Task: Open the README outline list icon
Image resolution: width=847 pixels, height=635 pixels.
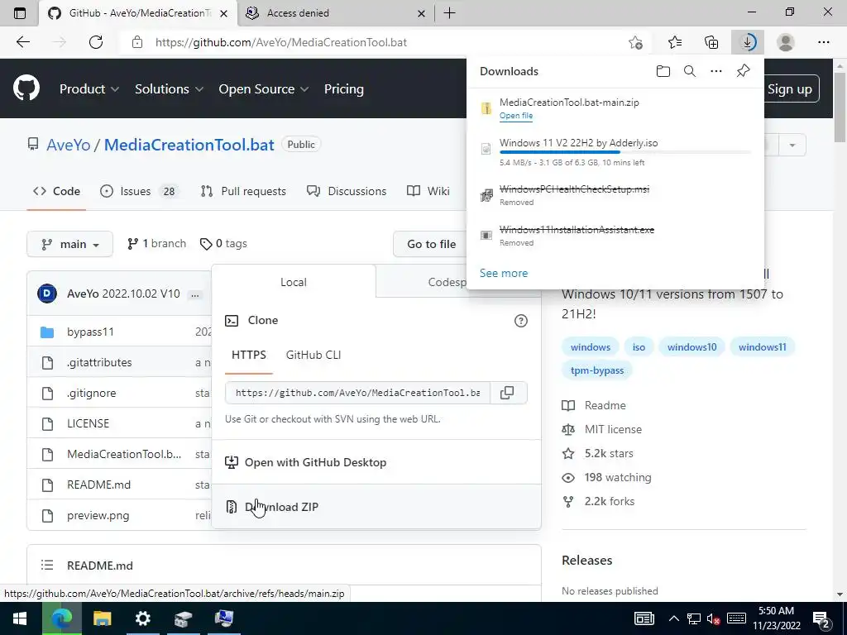Action: (47, 566)
